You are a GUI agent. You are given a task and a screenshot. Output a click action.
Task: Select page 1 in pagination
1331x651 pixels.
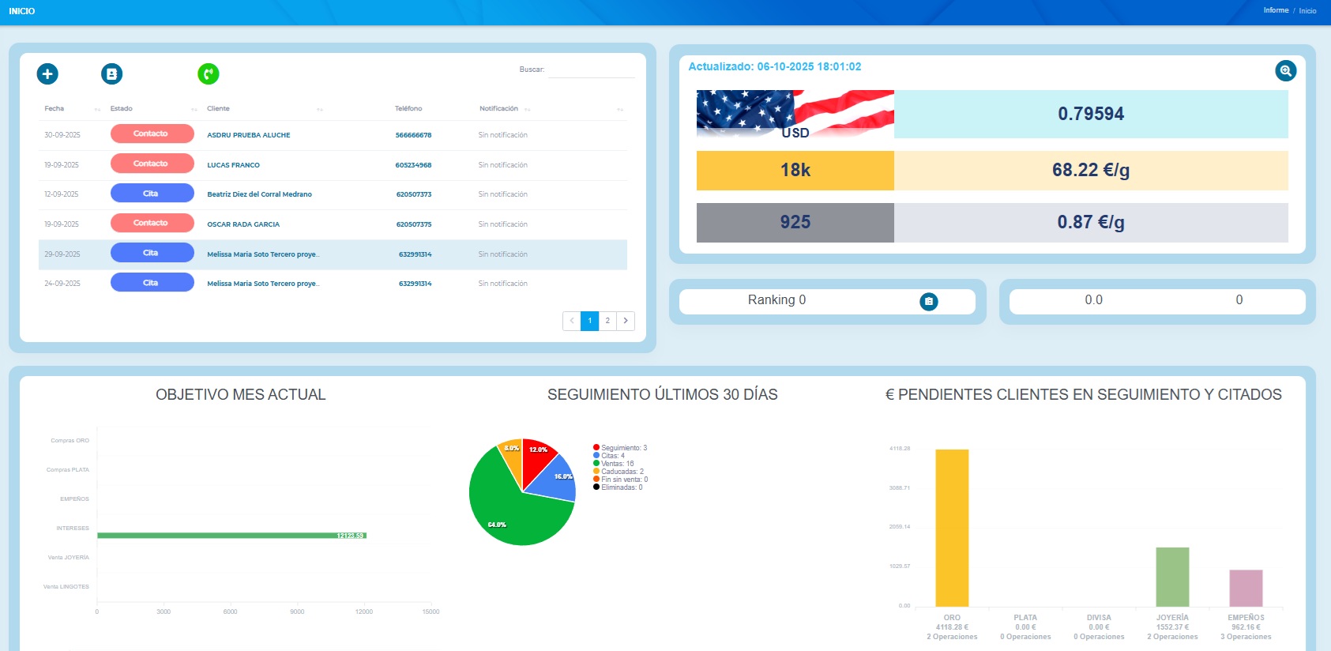[589, 321]
